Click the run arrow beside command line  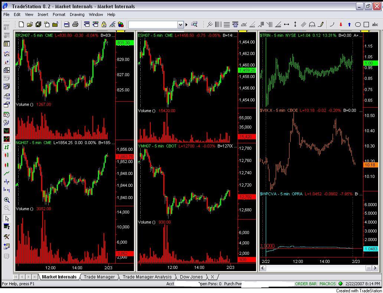tap(186, 25)
